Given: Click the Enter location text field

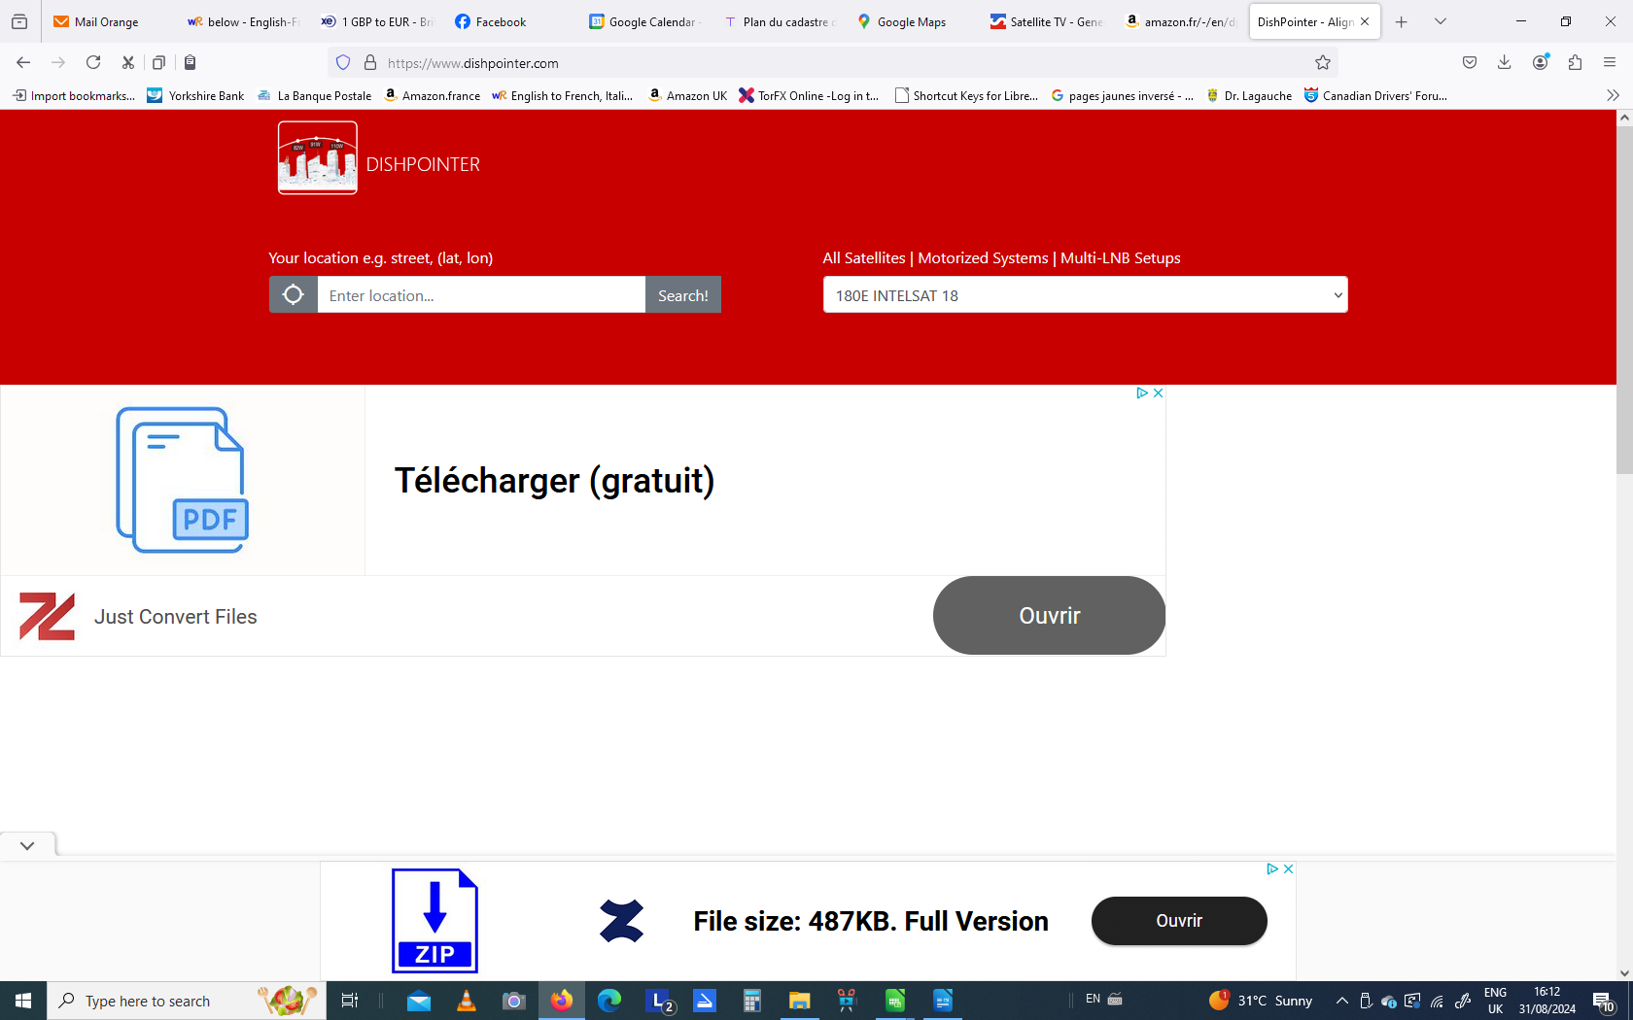Looking at the screenshot, I should [x=481, y=295].
